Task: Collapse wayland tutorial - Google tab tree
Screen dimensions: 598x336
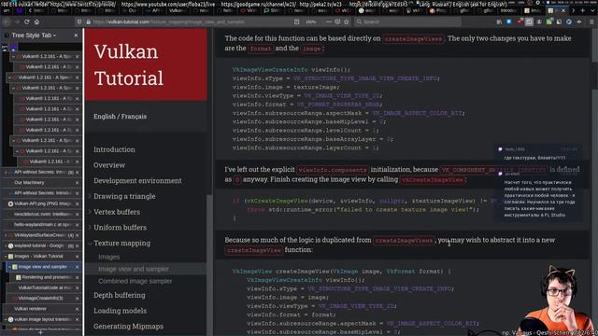Action: (x=6, y=245)
